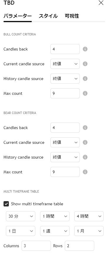Viewport: 109px width, 254px height.
Task: Click info icon beside Bull Max count
Action: pyautogui.click(x=85, y=93)
